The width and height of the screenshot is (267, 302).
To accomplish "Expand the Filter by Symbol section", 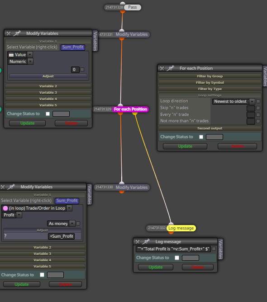I will 210,82.
